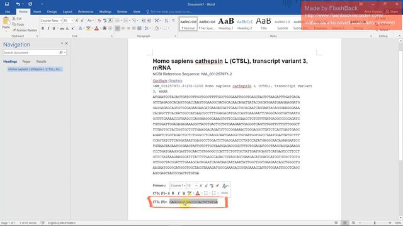
Task: Open the GenBank link in the document
Action: [160, 81]
